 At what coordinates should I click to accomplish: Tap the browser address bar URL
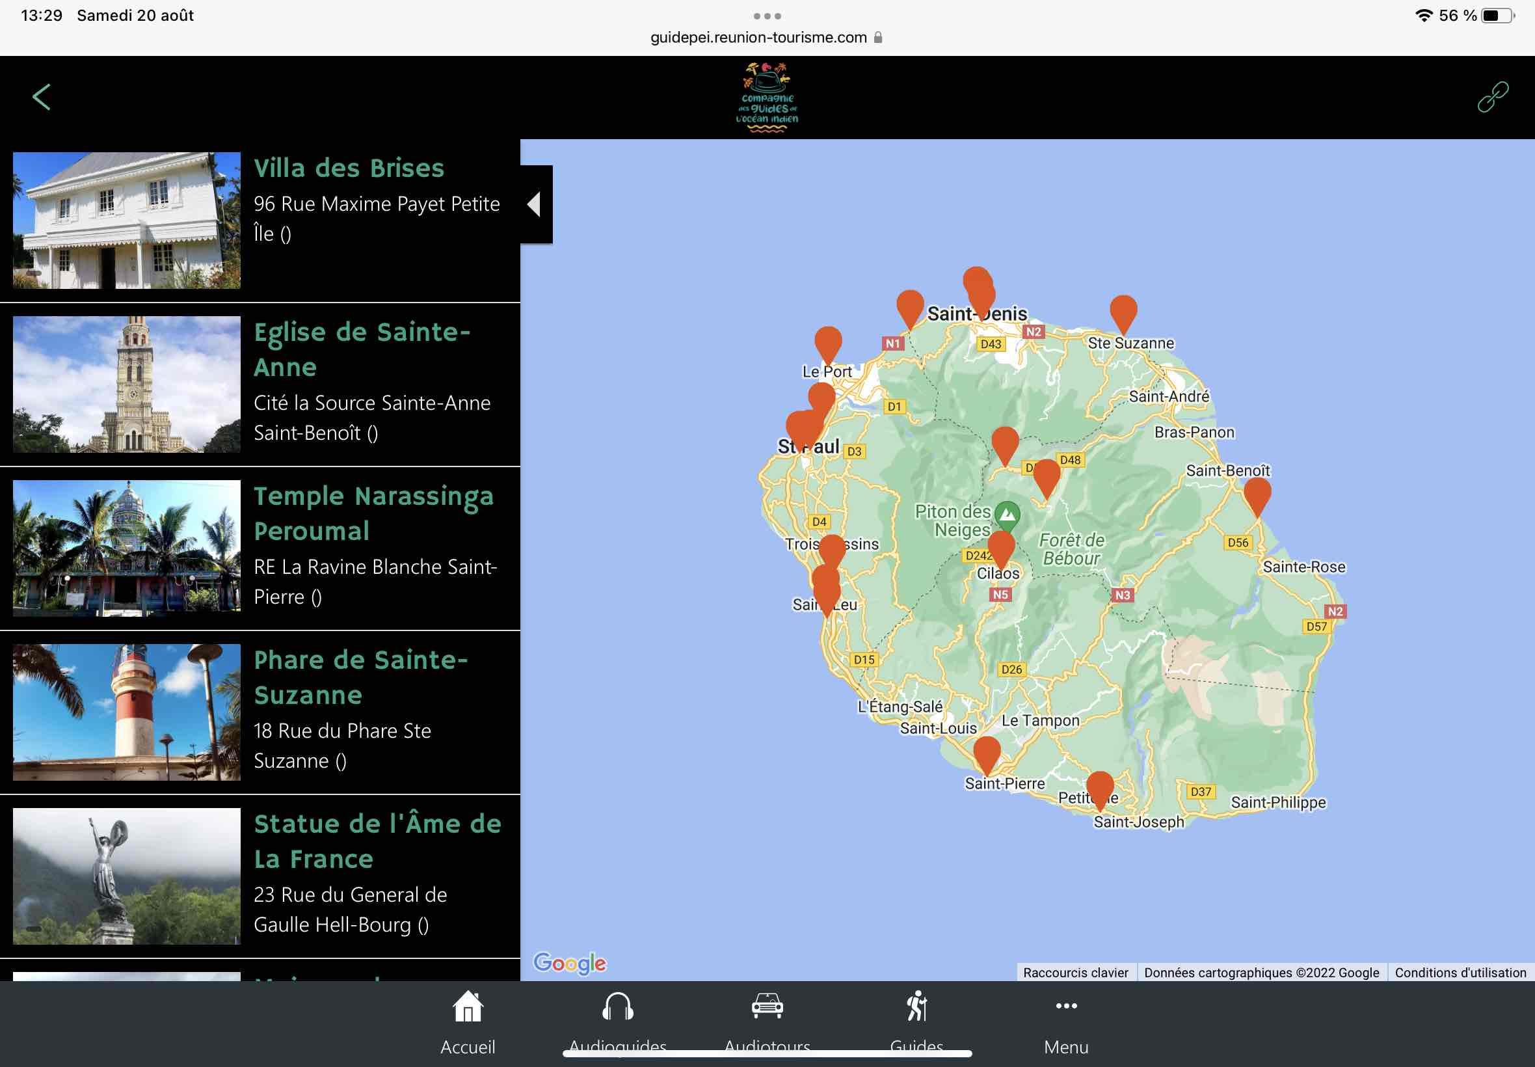point(758,38)
